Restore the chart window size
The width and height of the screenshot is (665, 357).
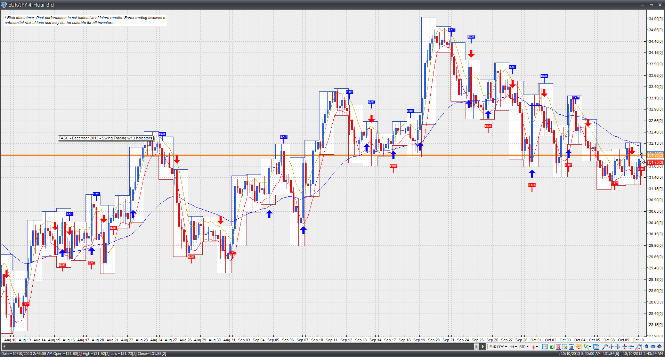point(651,5)
